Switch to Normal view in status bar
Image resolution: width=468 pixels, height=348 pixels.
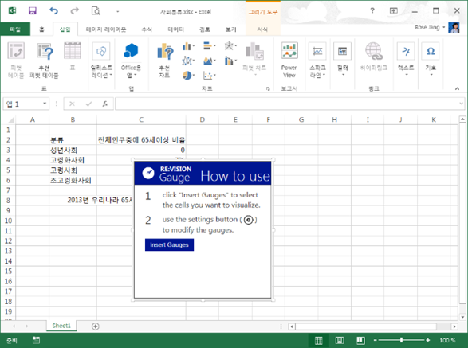pos(318,340)
